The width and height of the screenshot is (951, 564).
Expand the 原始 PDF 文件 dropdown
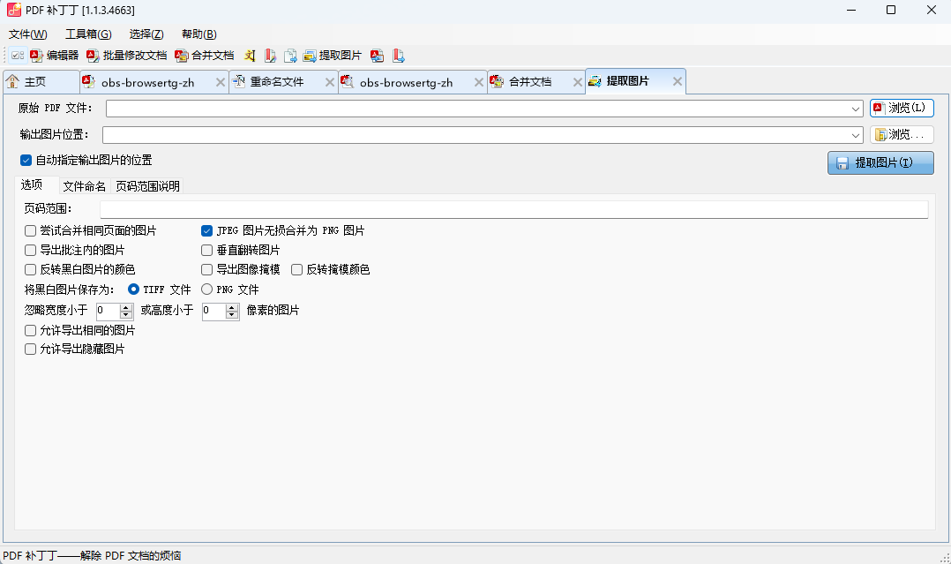(x=857, y=109)
